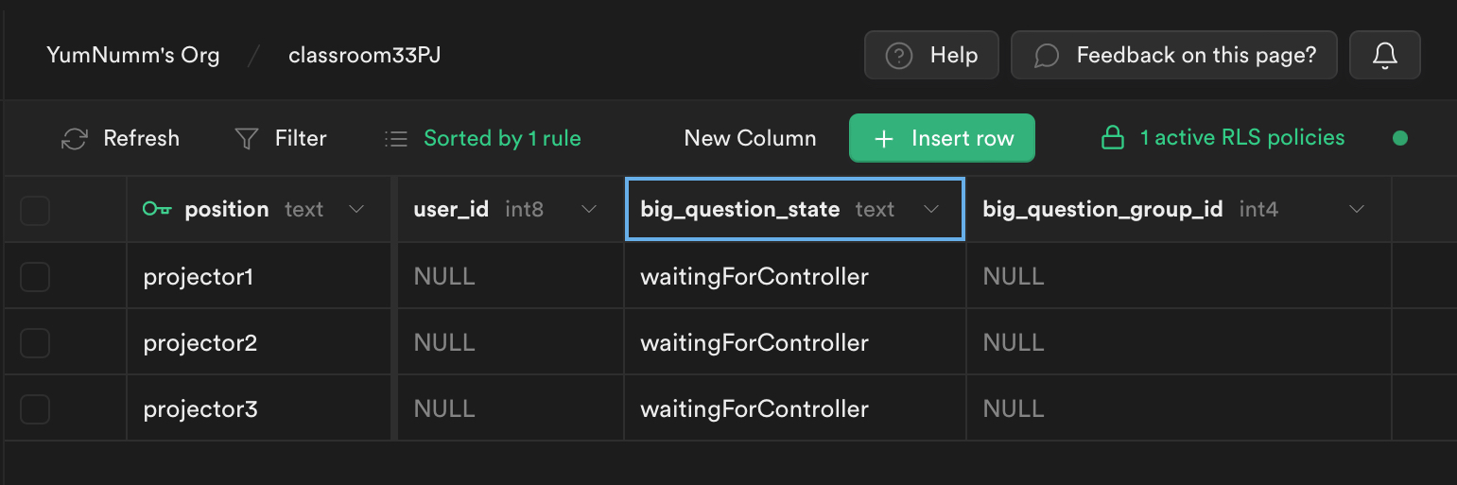The height and width of the screenshot is (485, 1457).
Task: Select projector2 waitingForController cell
Action: (x=755, y=342)
